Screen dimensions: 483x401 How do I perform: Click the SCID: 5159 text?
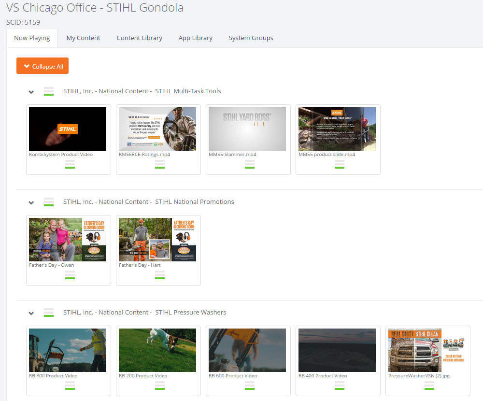(23, 22)
